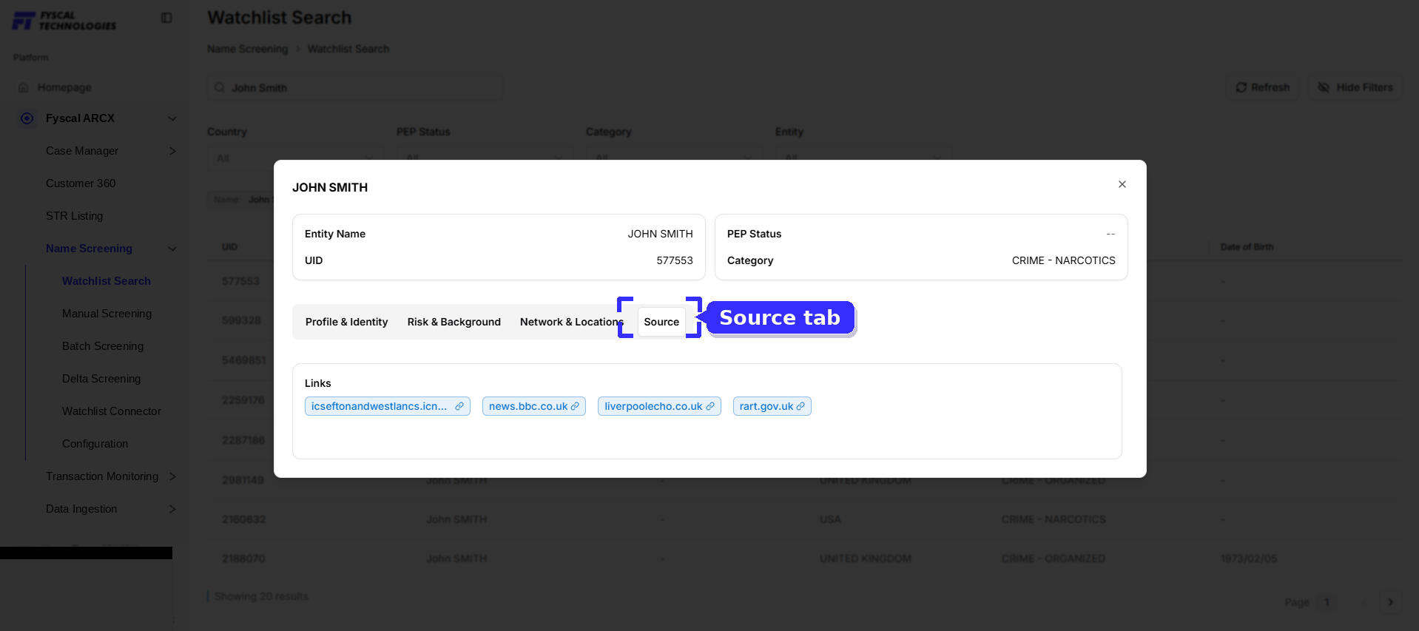Close the JOHN SMITH dialog

(x=1122, y=184)
